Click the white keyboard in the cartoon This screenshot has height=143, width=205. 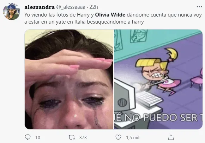click(149, 99)
